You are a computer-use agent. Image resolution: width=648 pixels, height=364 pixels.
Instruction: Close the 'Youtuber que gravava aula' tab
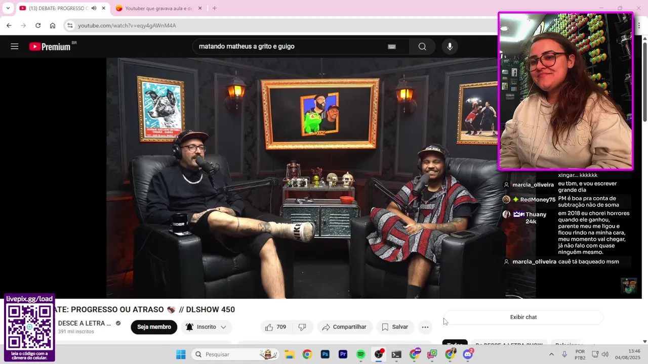point(199,8)
